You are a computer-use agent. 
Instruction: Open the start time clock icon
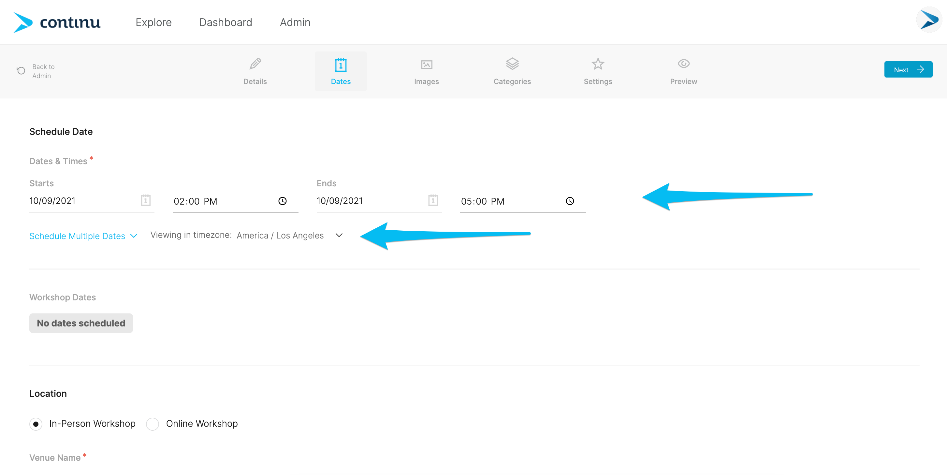click(x=282, y=201)
